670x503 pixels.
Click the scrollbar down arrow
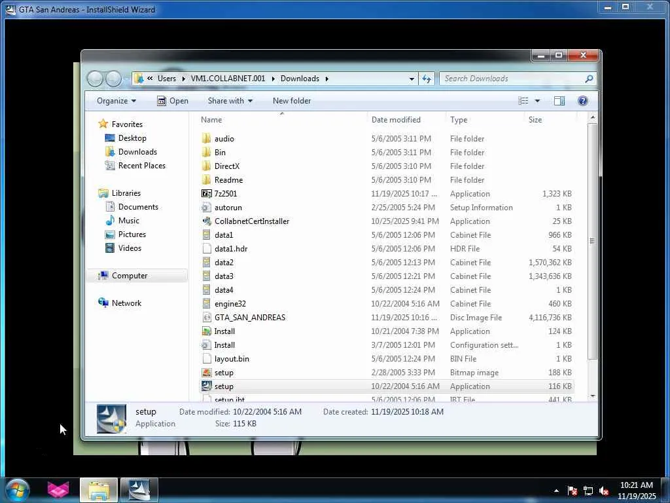592,396
